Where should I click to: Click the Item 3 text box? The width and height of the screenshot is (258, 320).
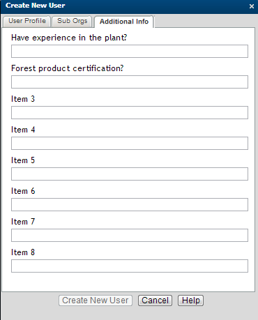click(130, 112)
